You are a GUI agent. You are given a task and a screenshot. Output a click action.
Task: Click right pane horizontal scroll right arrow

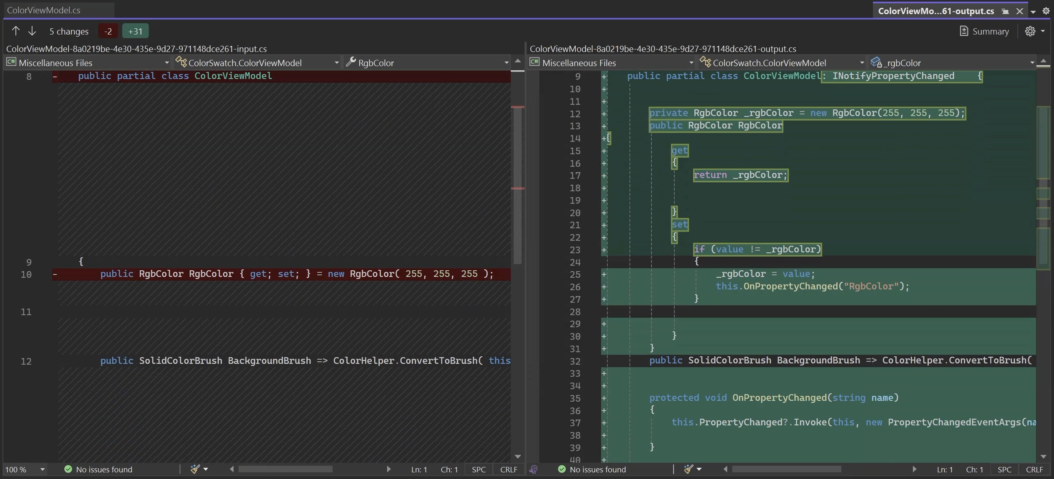(x=915, y=469)
